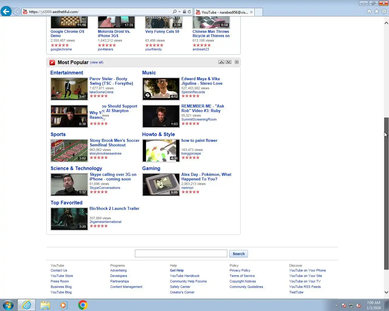The height and width of the screenshot is (311, 389).
Task: Open footer YouTube on Your Phone link
Action: pyautogui.click(x=307, y=270)
